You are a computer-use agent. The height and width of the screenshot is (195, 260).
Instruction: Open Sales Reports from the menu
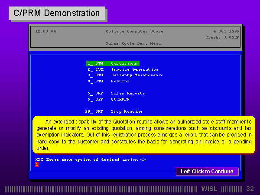(x=116, y=93)
